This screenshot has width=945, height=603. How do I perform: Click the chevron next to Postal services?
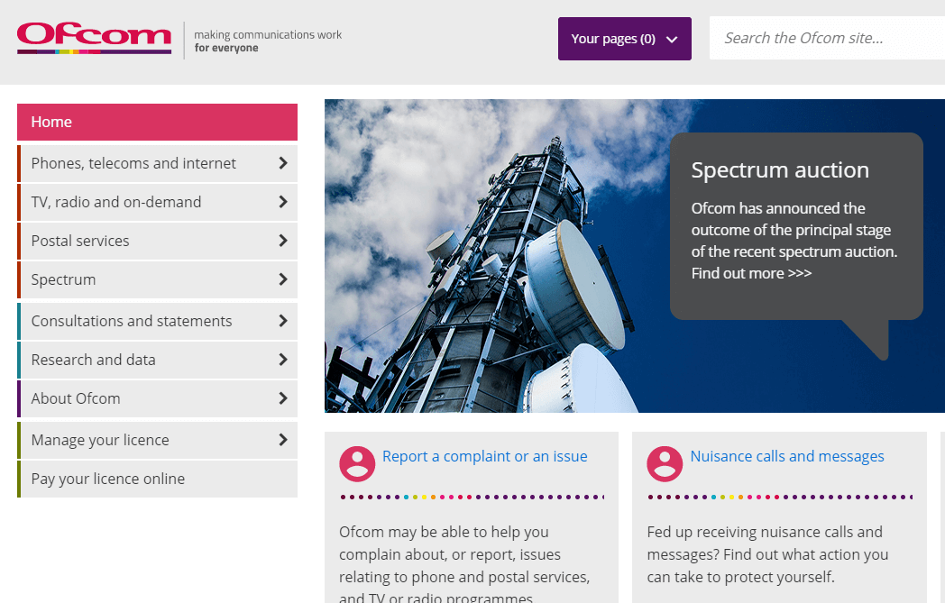284,241
